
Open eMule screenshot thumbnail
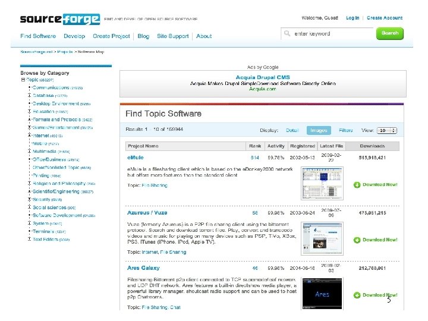click(x=322, y=183)
